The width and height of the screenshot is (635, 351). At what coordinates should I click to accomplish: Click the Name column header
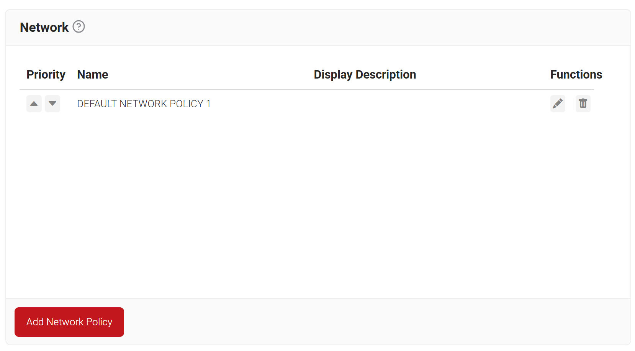pos(93,74)
